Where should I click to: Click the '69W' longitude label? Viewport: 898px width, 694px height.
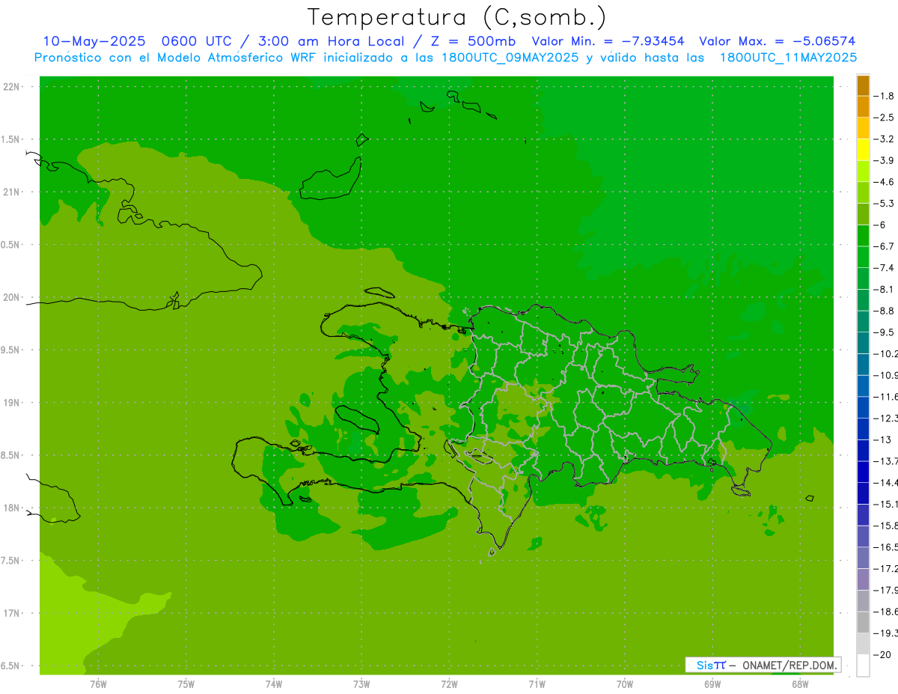712,684
